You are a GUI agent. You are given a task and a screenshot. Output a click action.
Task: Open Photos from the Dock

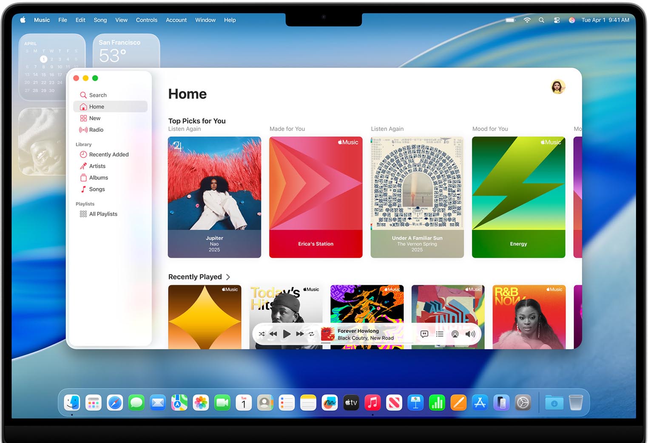[x=201, y=402]
